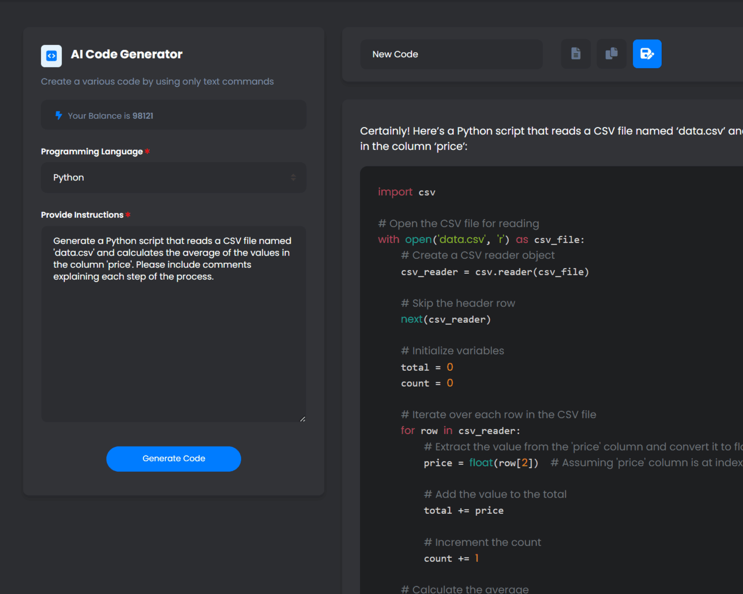The image size is (743, 594).
Task: Click the 'count = 0' code line
Action: (427, 383)
